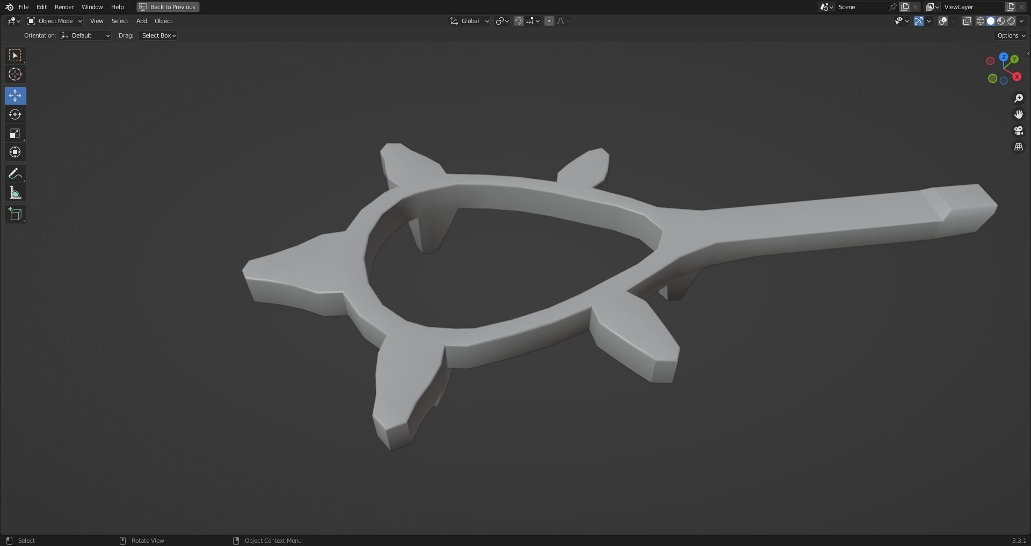The width and height of the screenshot is (1031, 546).
Task: Switch to Rendered shading
Action: pos(1011,21)
